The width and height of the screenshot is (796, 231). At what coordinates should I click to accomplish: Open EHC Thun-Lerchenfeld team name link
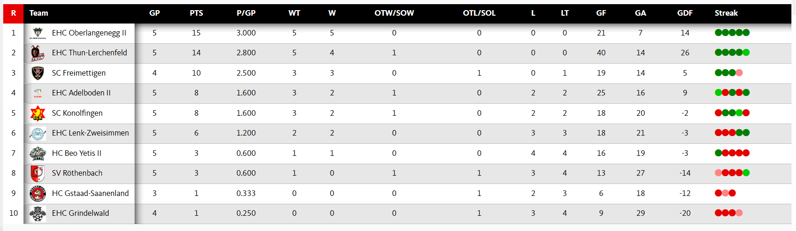point(89,53)
